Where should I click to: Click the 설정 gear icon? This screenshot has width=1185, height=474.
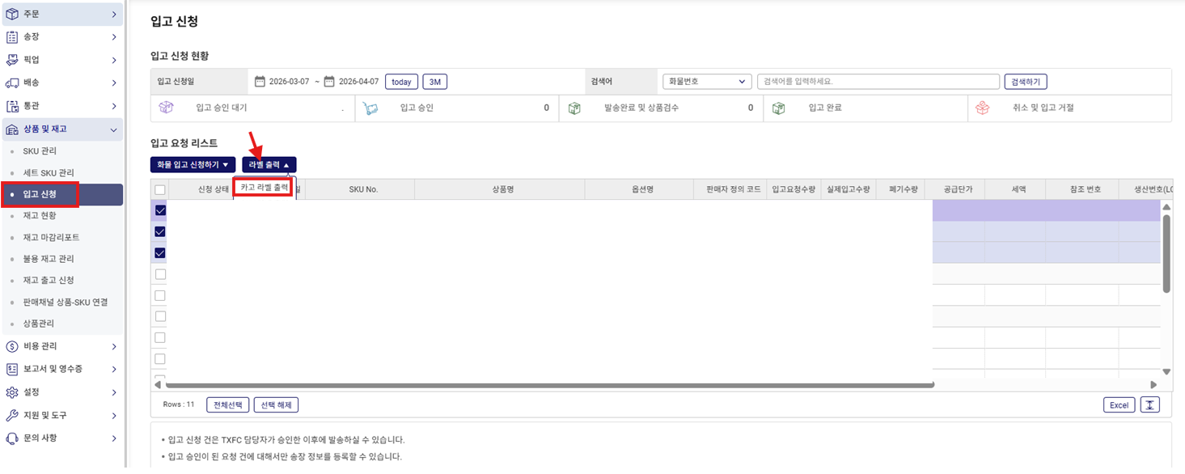click(12, 392)
